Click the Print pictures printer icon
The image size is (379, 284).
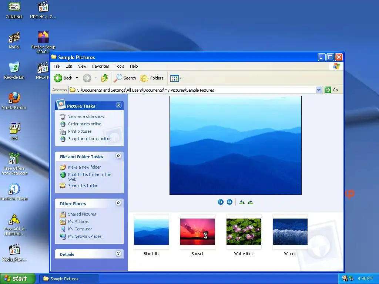[x=63, y=132]
